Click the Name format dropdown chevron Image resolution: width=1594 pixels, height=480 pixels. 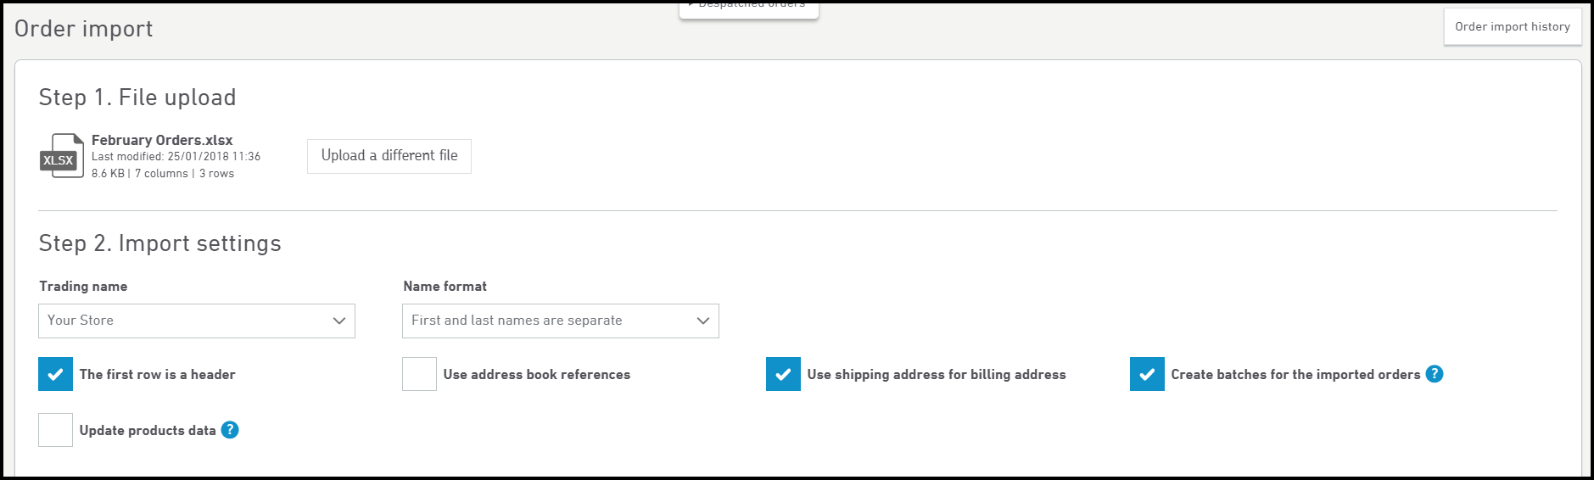(x=702, y=321)
